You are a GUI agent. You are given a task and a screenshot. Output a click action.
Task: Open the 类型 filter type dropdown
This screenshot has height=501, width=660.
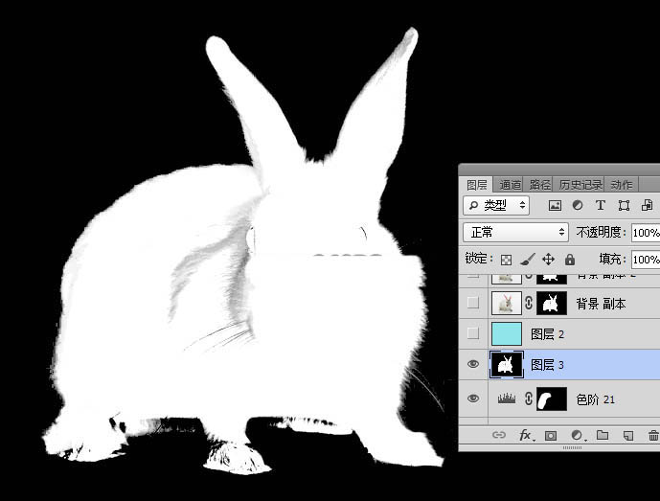click(x=496, y=205)
